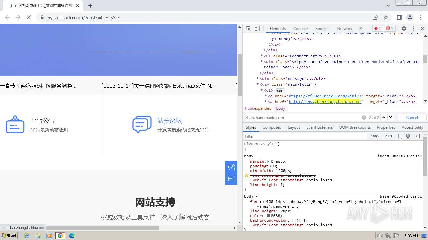Open the Chrome profile avatar
The width and height of the screenshot is (428, 240).
click(x=410, y=17)
